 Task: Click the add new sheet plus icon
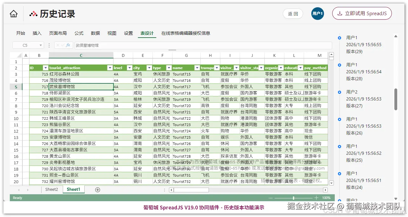(97, 190)
